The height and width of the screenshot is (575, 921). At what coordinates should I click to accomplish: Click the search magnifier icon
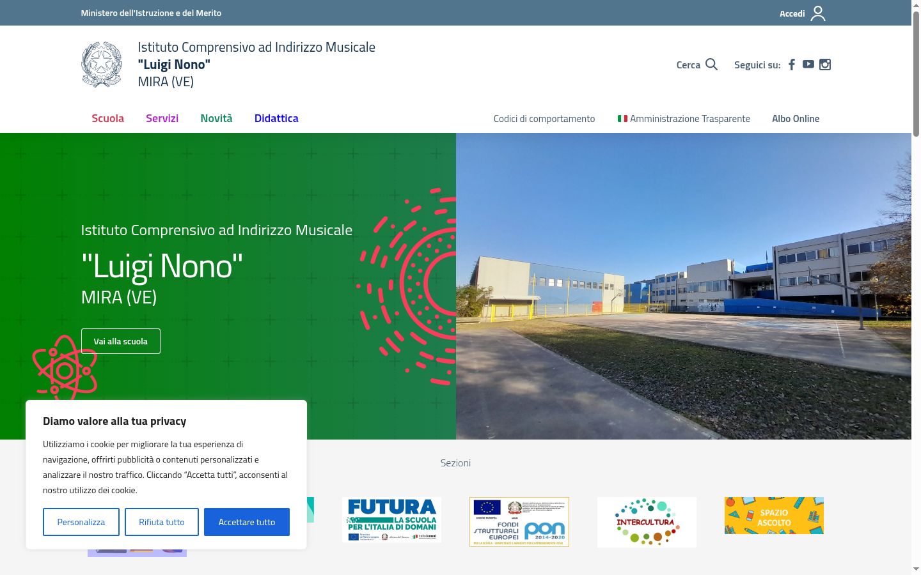711,65
